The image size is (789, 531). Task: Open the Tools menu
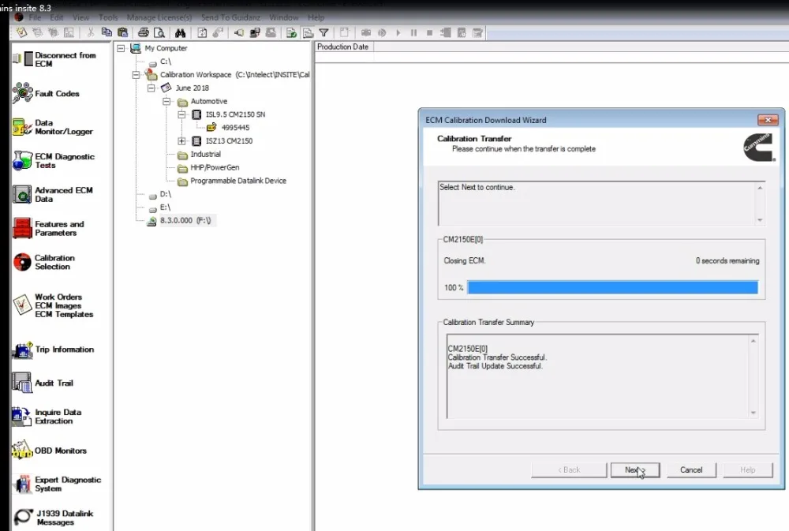pyautogui.click(x=108, y=17)
